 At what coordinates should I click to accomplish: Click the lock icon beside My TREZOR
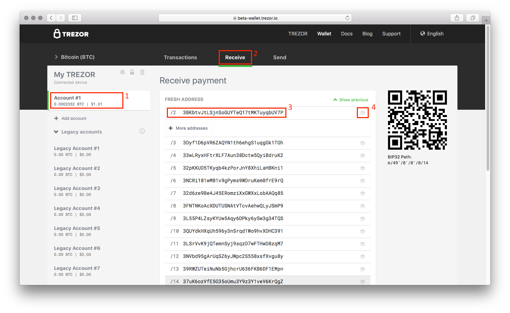(132, 72)
